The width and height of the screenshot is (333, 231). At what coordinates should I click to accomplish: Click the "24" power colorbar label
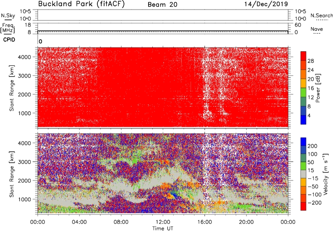tap(311, 70)
